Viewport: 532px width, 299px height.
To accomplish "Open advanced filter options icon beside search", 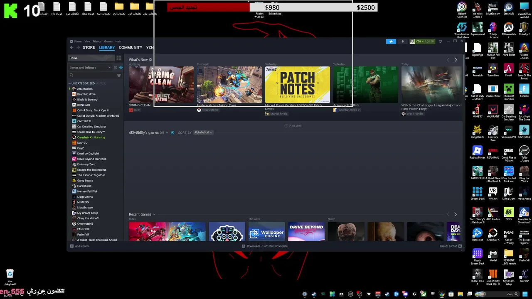I will 118,75.
